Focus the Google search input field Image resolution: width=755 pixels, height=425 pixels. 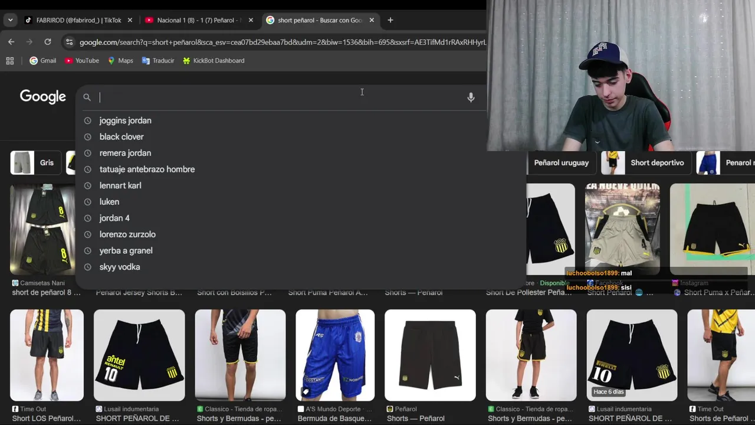[281, 97]
